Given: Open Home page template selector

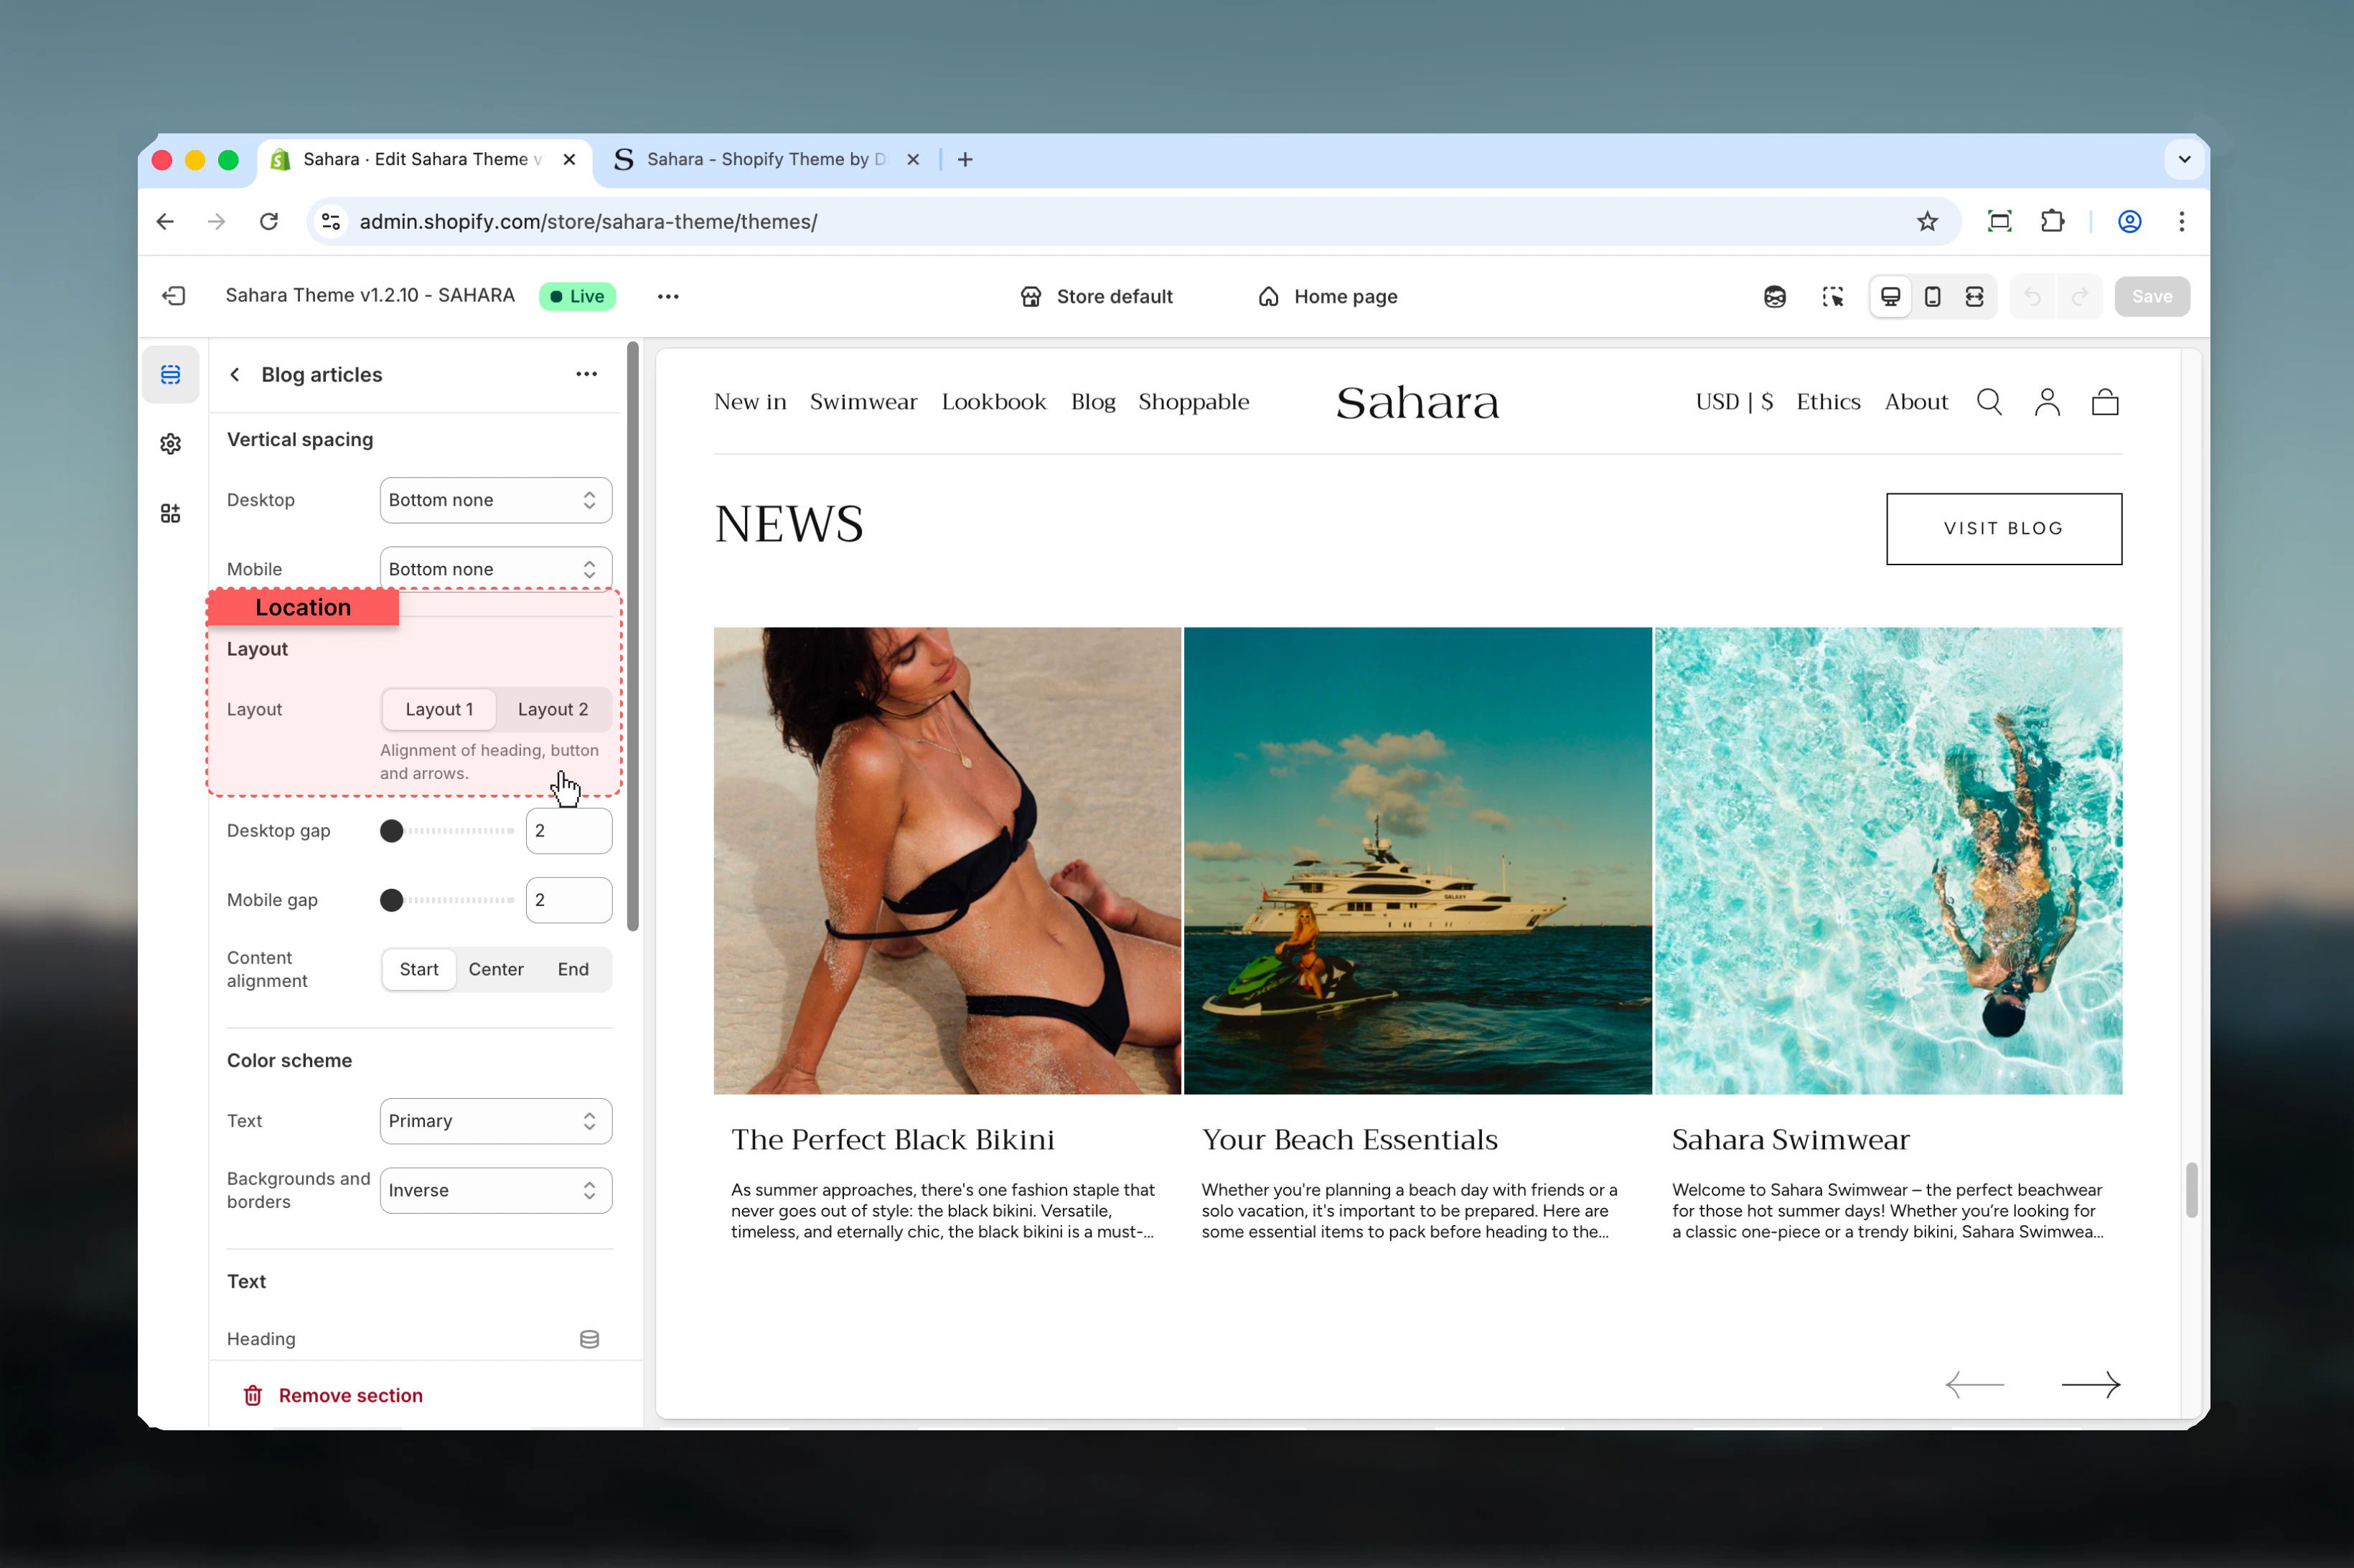Looking at the screenshot, I should 1328,296.
